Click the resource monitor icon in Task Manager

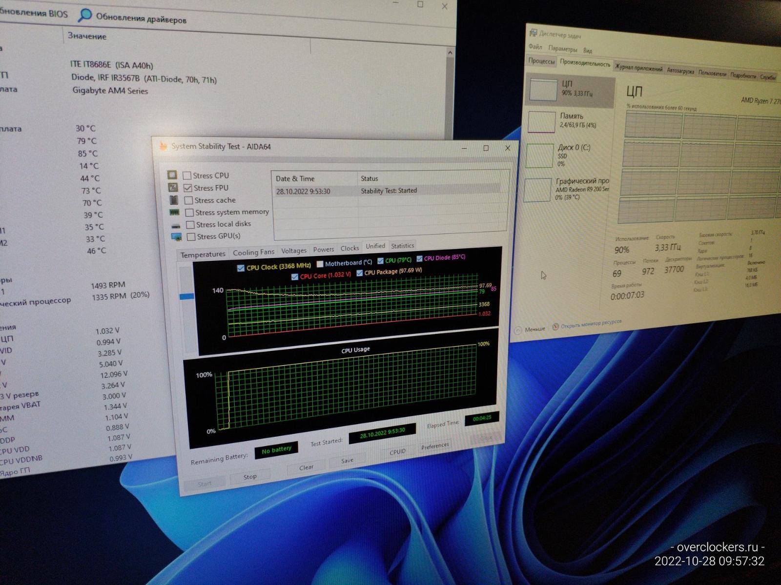(x=555, y=327)
